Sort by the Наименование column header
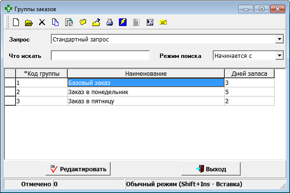 pos(145,73)
